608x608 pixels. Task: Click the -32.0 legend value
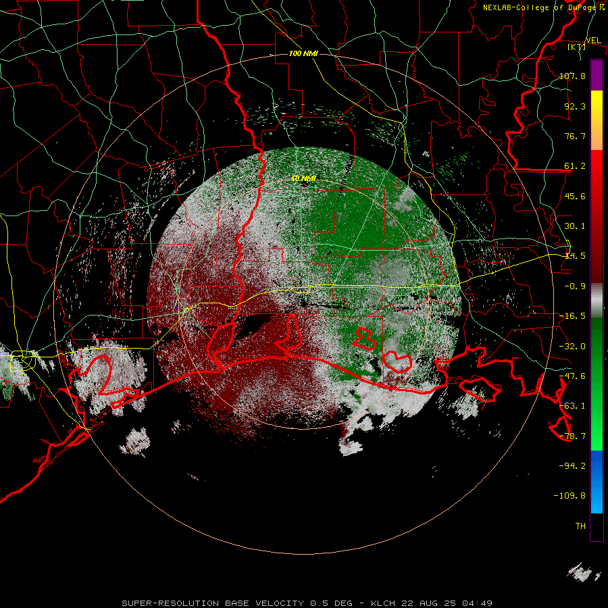tap(572, 347)
